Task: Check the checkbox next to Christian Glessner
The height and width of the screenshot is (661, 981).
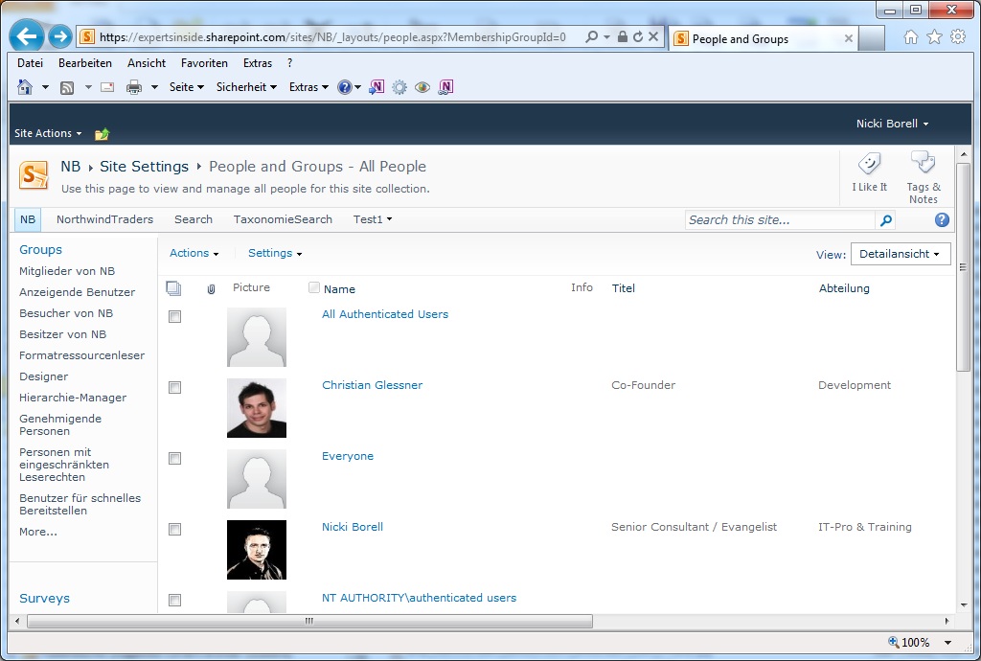Action: [x=174, y=387]
